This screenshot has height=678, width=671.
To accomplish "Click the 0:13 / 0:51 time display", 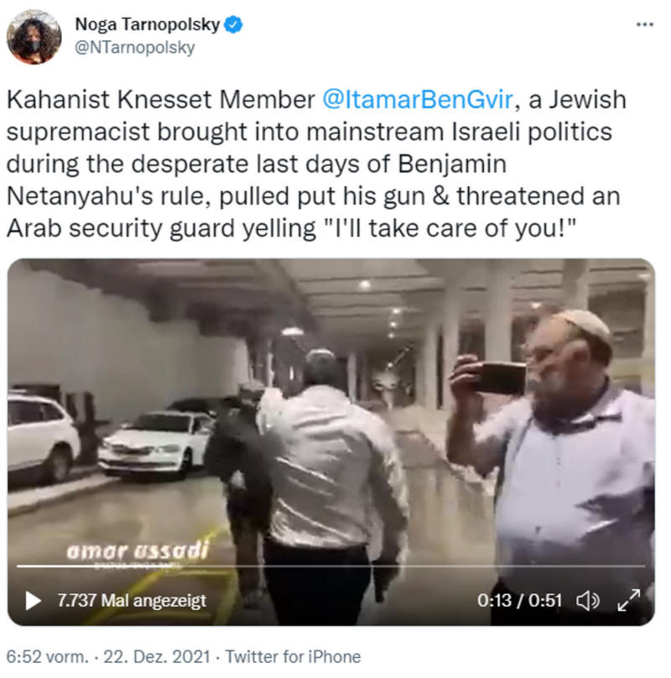I will pos(519,601).
